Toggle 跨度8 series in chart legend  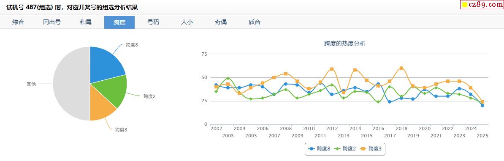coord(319,149)
